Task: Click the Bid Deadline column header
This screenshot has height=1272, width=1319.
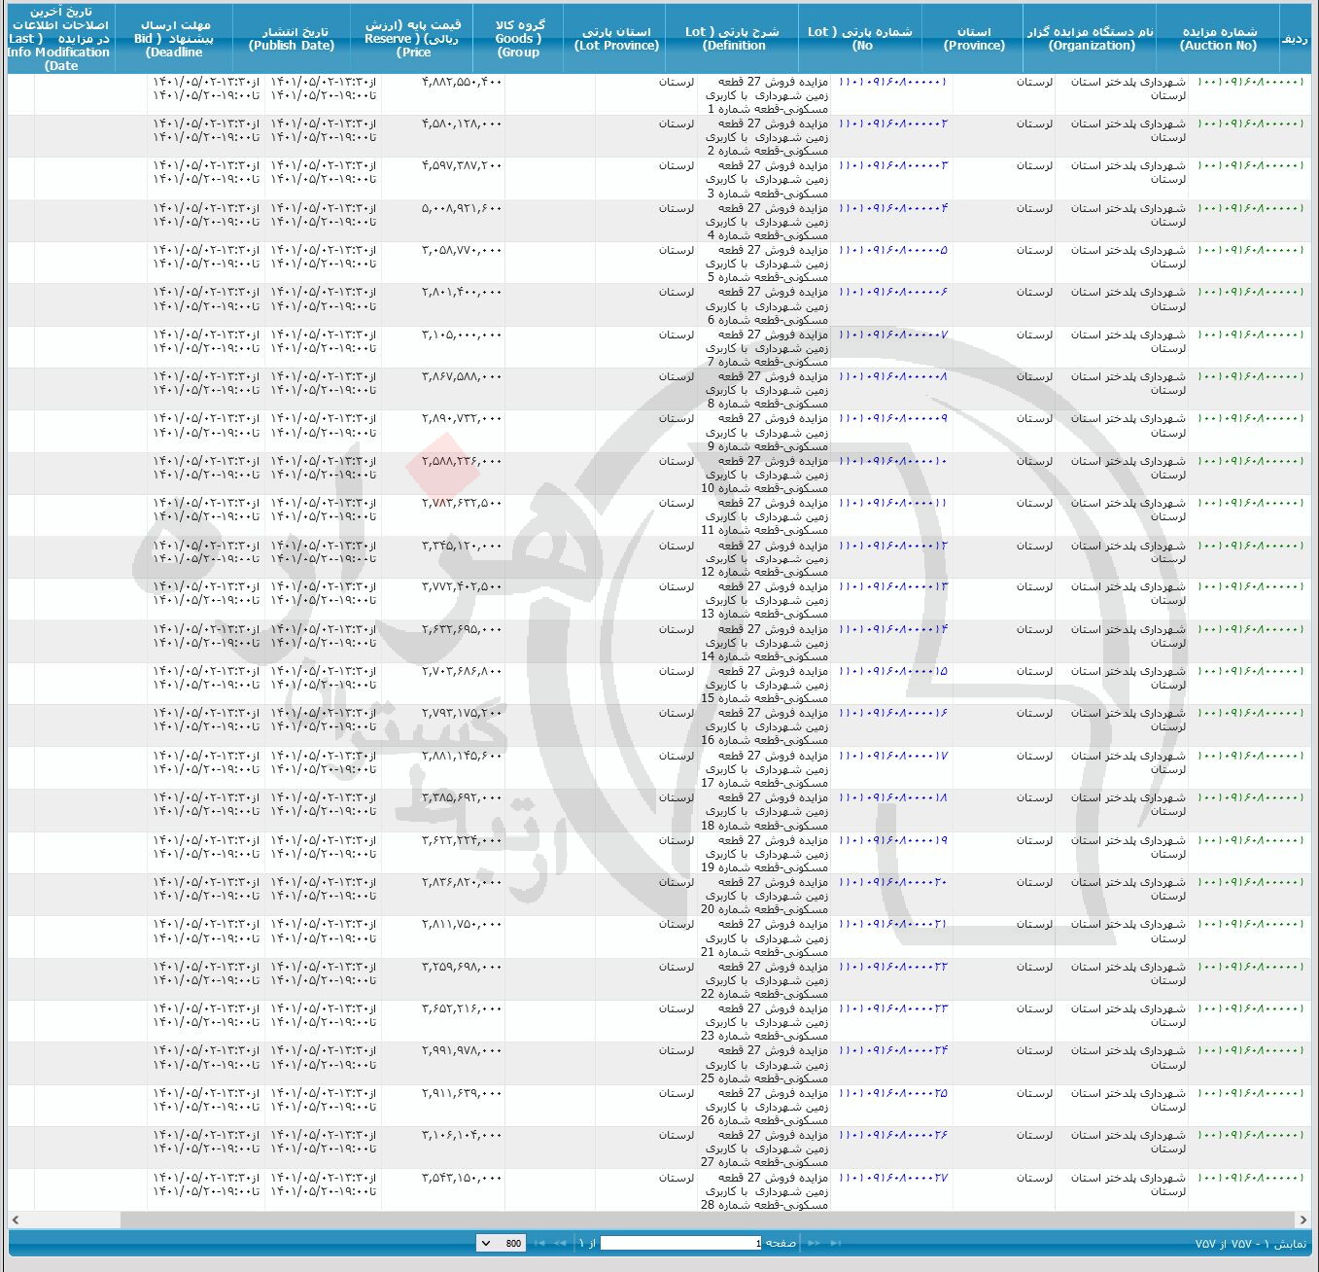Action: tap(174, 38)
